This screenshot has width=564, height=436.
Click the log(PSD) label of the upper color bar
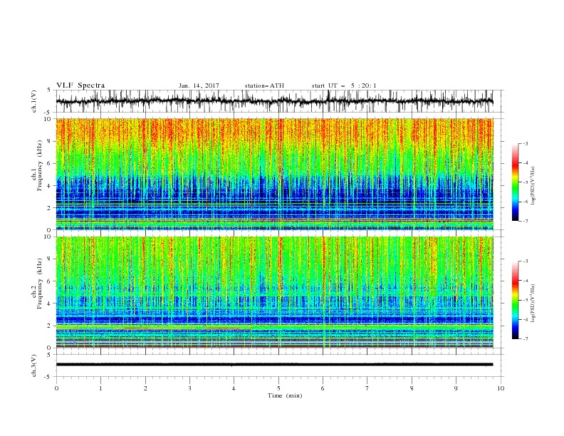(533, 186)
